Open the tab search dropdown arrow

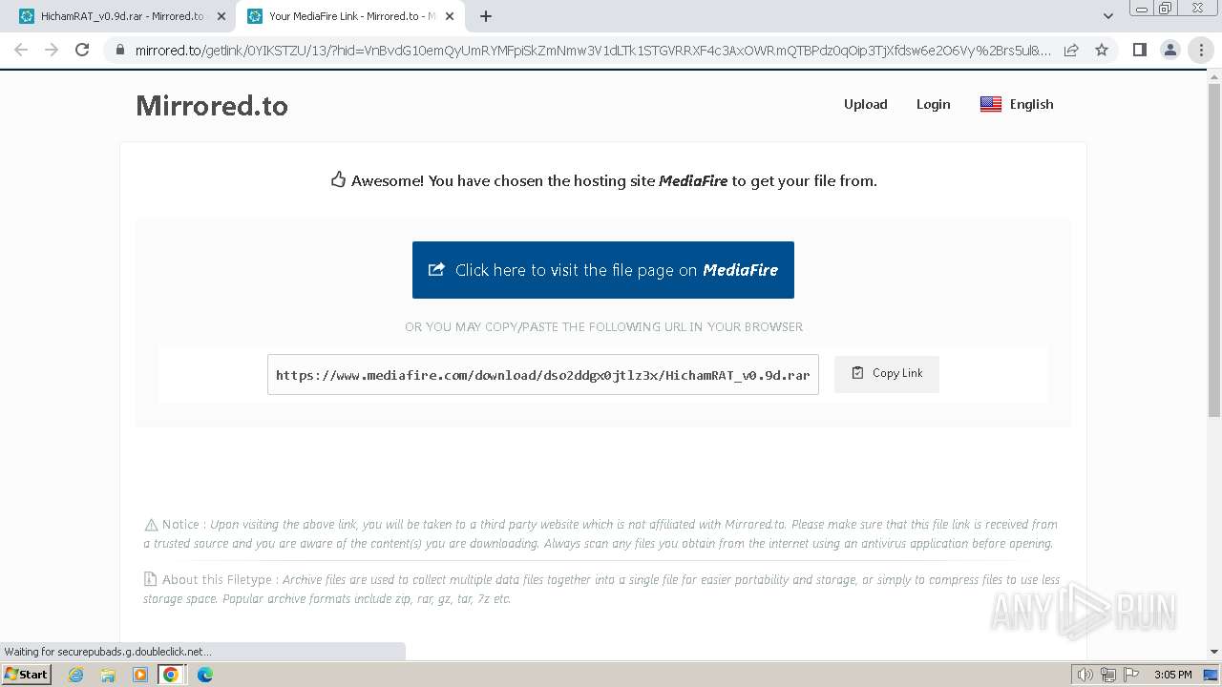[1107, 16]
